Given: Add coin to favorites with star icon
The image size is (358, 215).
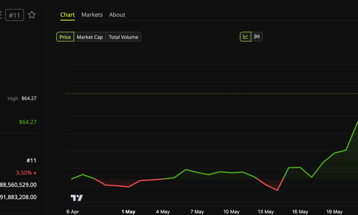Looking at the screenshot, I should point(32,15).
